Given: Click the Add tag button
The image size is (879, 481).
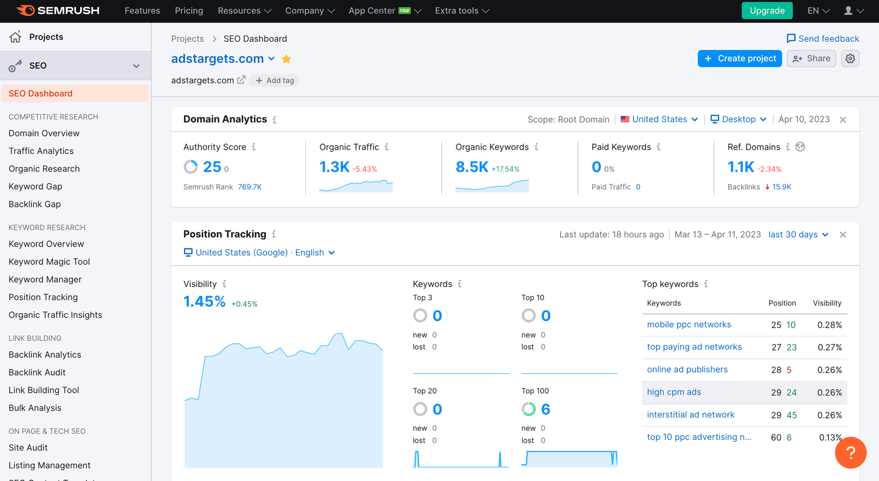Looking at the screenshot, I should click(x=275, y=80).
